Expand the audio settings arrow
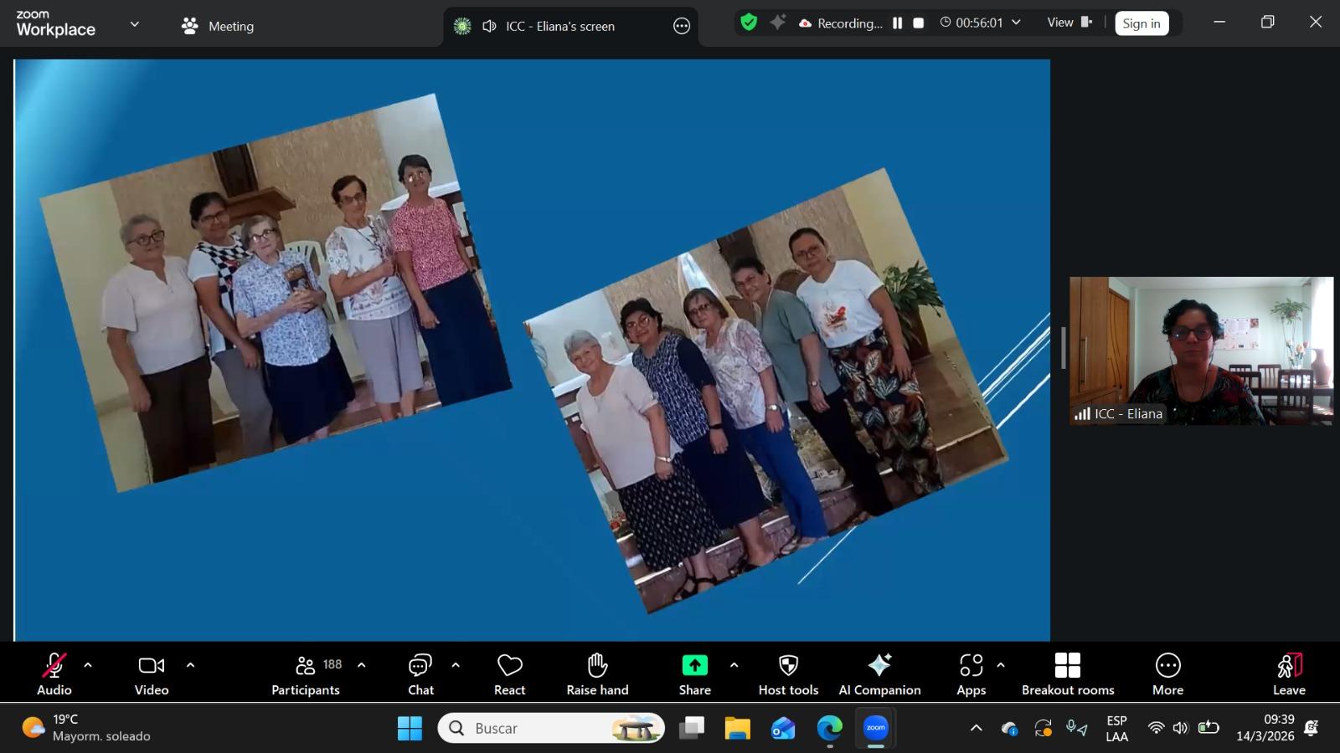Screen dimensions: 1340x753 pyautogui.click(x=88, y=665)
